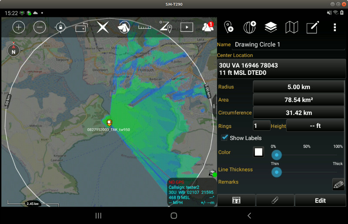Open the Radius value 5.00 km selector

[299, 87]
